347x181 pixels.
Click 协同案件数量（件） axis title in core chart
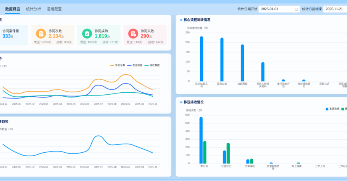198,28
